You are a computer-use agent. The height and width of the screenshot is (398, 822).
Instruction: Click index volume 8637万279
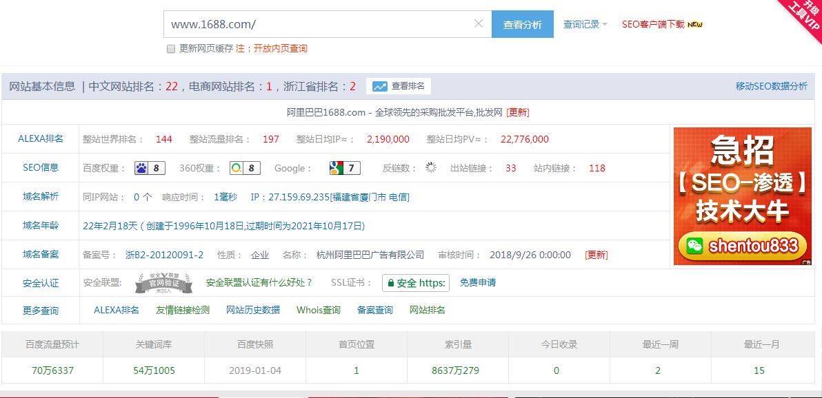[x=455, y=370]
